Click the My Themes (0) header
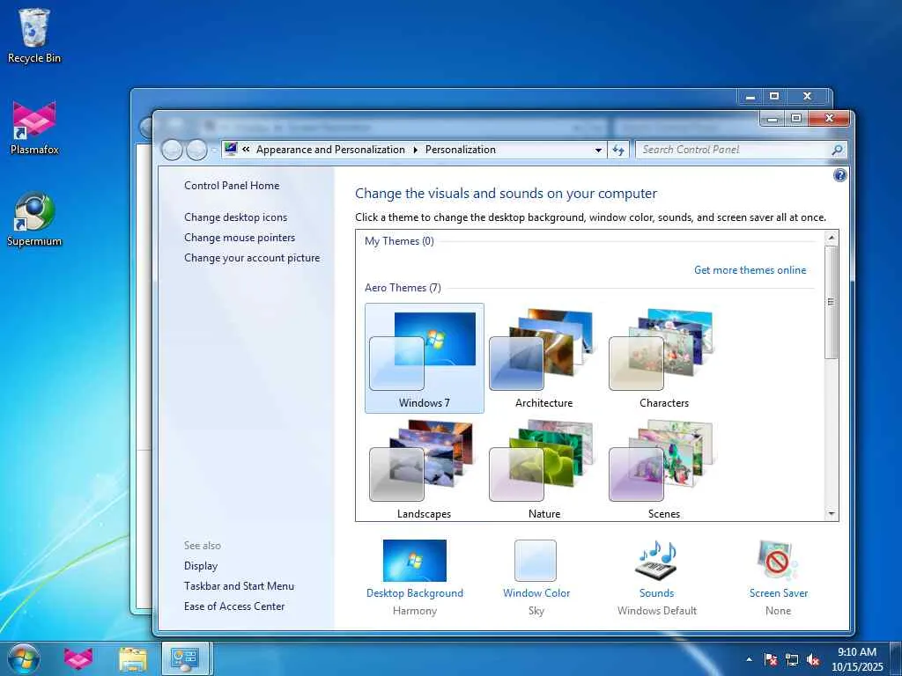The height and width of the screenshot is (676, 902). pyautogui.click(x=399, y=241)
